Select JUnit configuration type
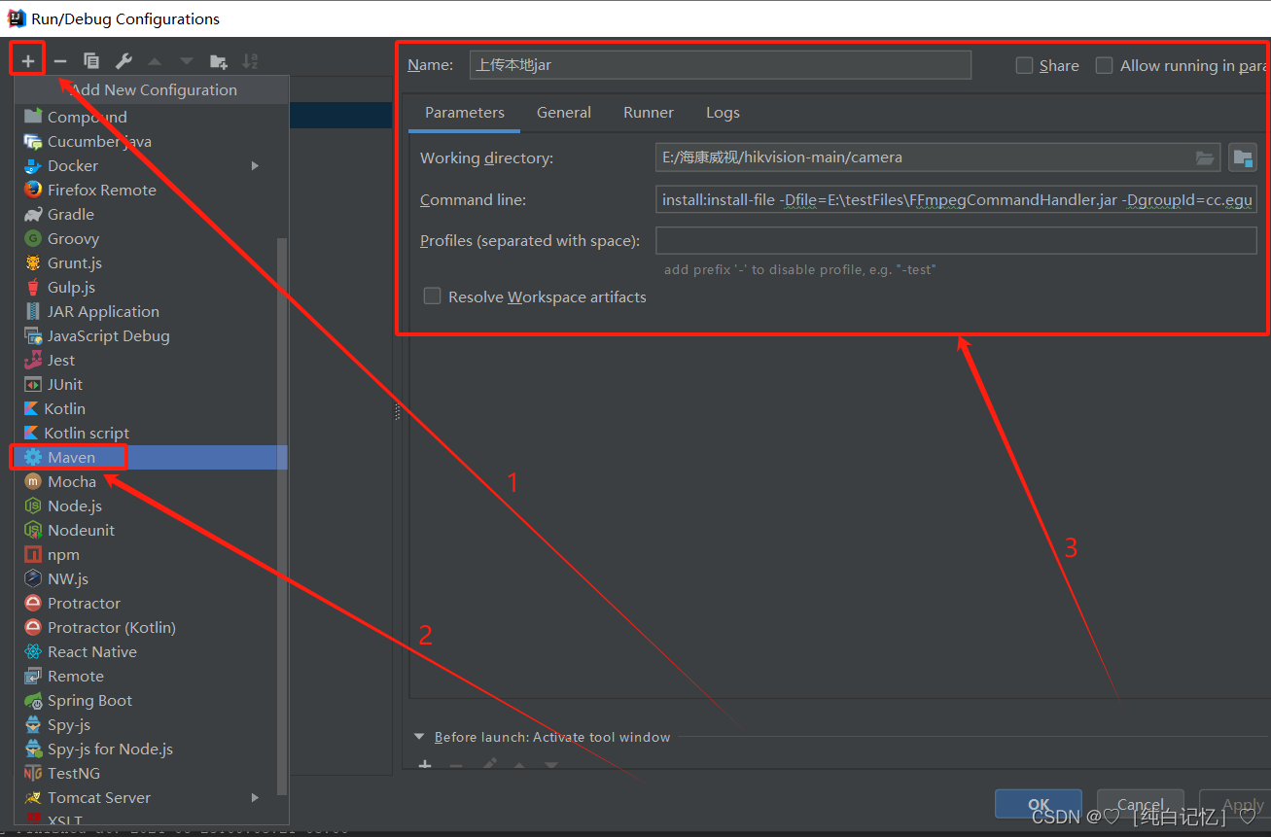Image resolution: width=1271 pixels, height=837 pixels. coord(151,384)
